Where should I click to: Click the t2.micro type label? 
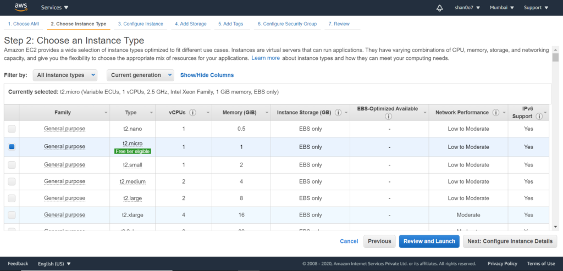click(x=133, y=143)
